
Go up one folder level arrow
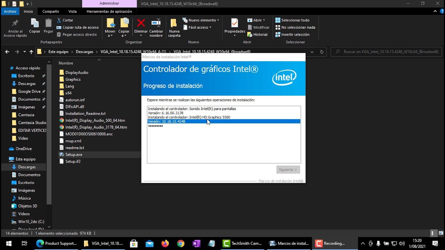click(31, 52)
